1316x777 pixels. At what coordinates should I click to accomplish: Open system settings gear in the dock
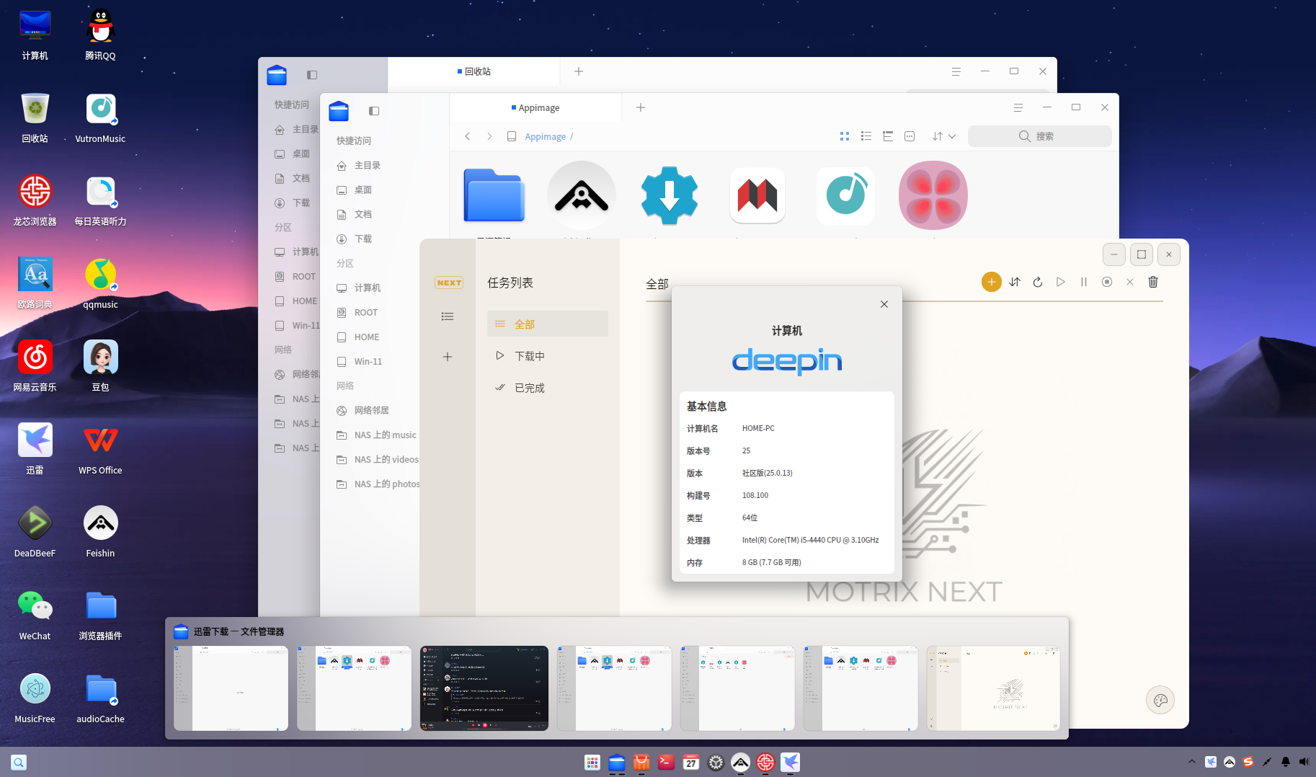[716, 762]
